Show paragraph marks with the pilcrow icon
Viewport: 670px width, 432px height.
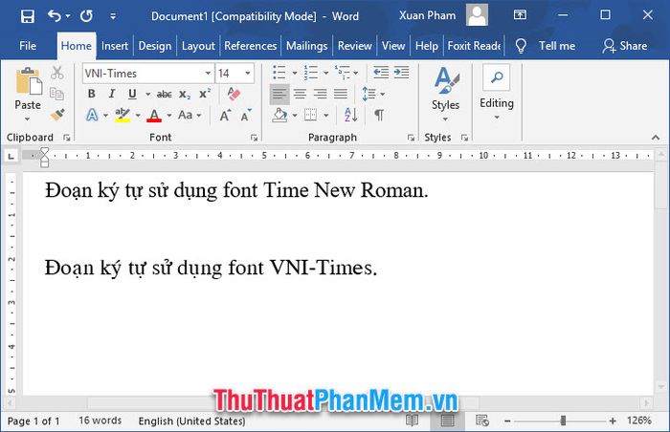coord(379,115)
